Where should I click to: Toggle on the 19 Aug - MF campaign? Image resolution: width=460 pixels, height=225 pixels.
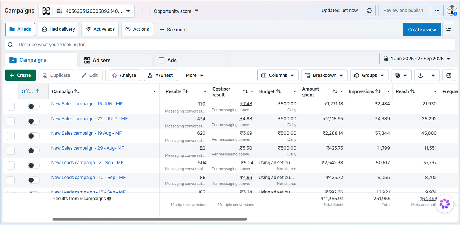34,136
